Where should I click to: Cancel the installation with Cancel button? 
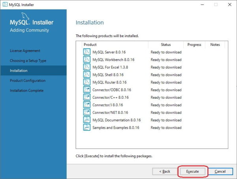coord(220,171)
